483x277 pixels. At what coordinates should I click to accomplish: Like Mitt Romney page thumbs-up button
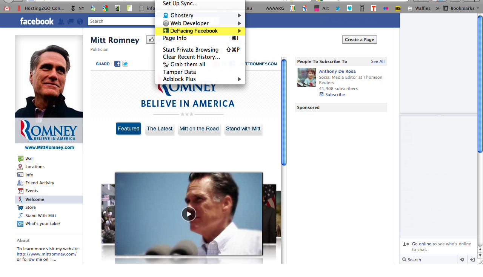[x=151, y=40]
